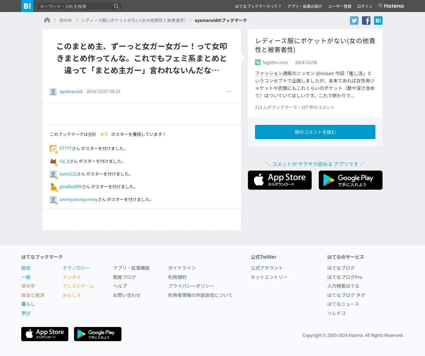The width and height of the screenshot is (425, 356).
Task: Click the search magnifier icon
Action: pyautogui.click(x=117, y=6)
